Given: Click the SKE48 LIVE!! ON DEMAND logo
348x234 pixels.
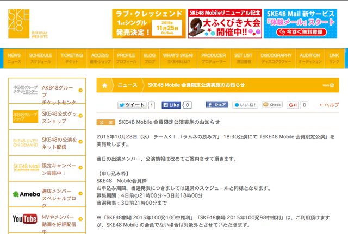Looking at the screenshot, I should pos(26,143).
